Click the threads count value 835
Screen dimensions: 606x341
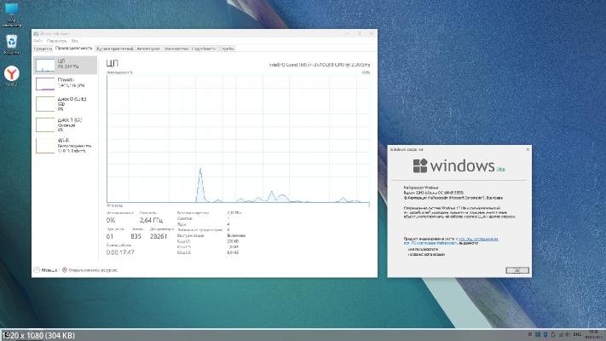point(136,236)
